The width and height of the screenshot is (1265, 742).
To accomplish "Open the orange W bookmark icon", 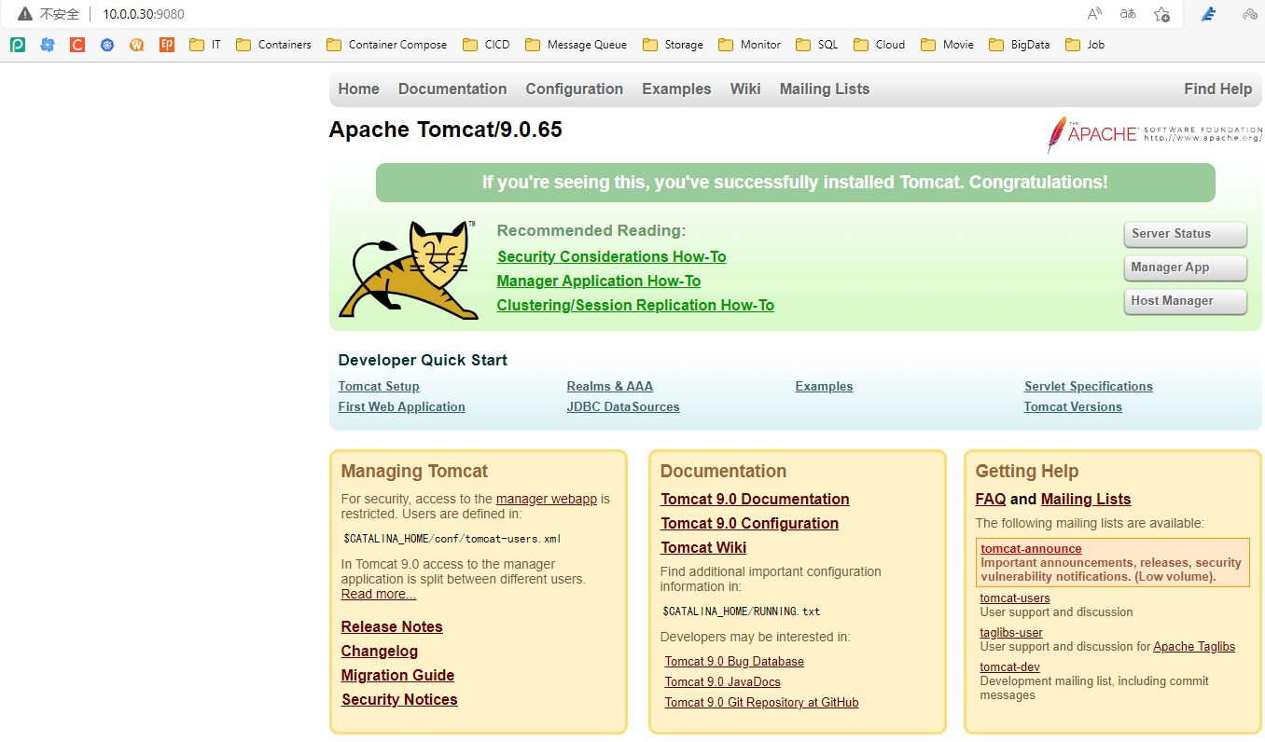I will pyautogui.click(x=137, y=44).
